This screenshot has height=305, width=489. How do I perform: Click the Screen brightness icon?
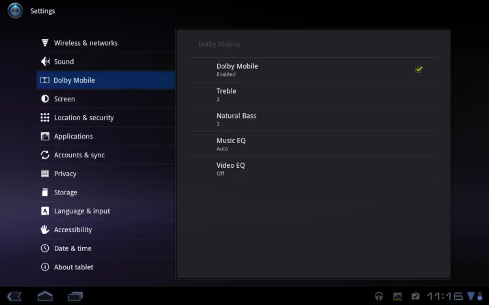[x=45, y=99]
